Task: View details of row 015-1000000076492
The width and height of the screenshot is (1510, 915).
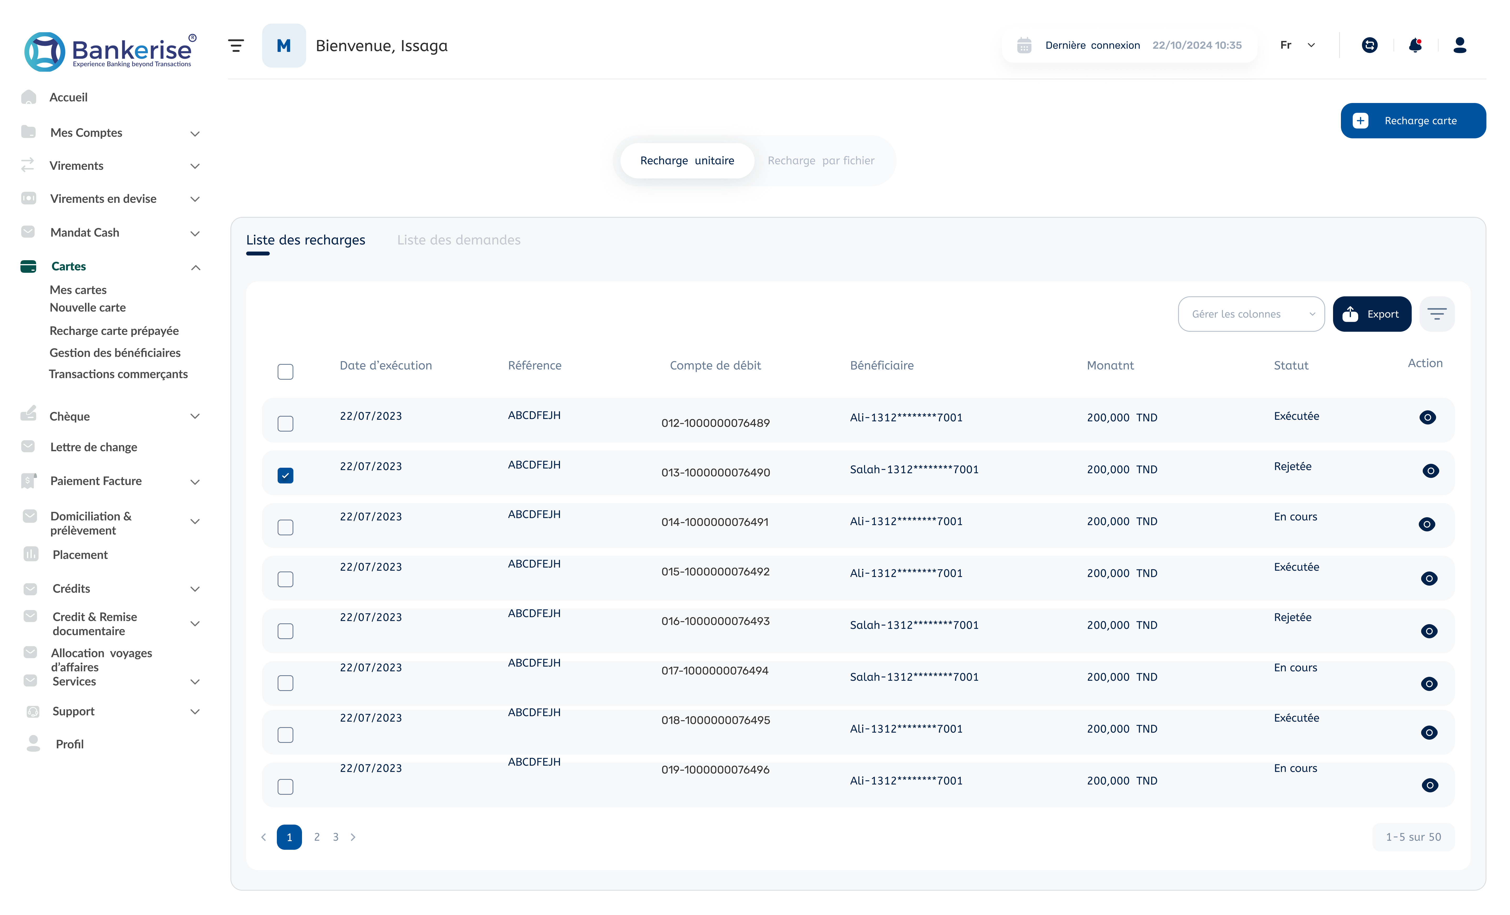Action: 1429,579
